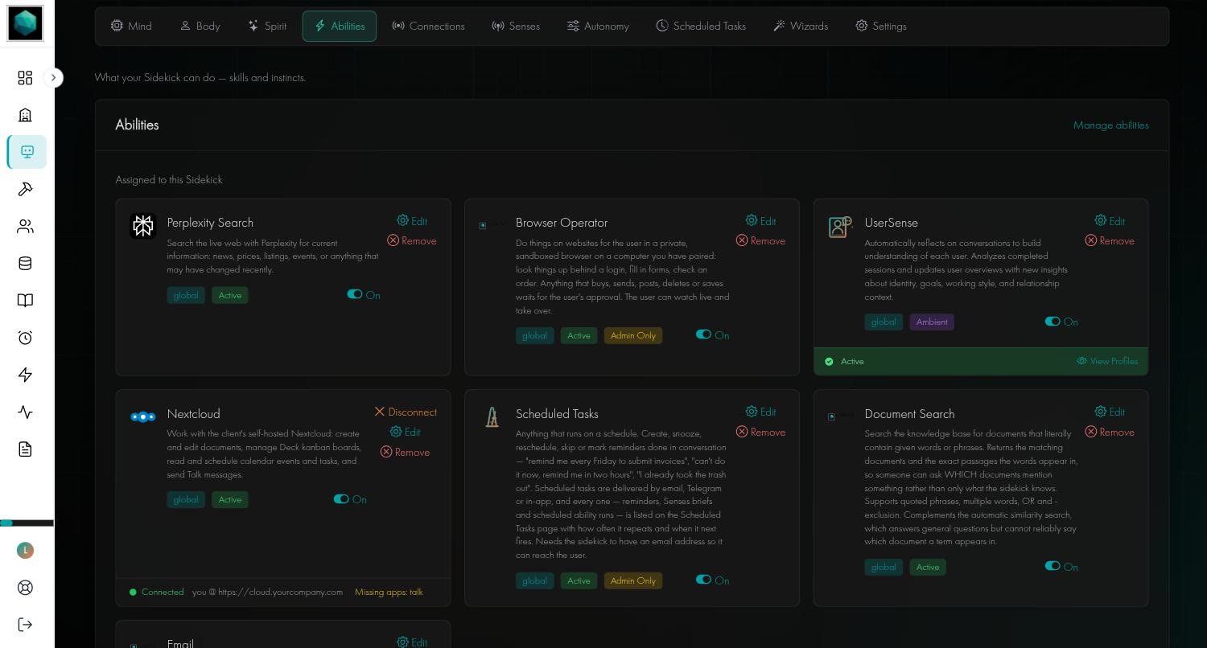Switch to the Body tab

(200, 26)
